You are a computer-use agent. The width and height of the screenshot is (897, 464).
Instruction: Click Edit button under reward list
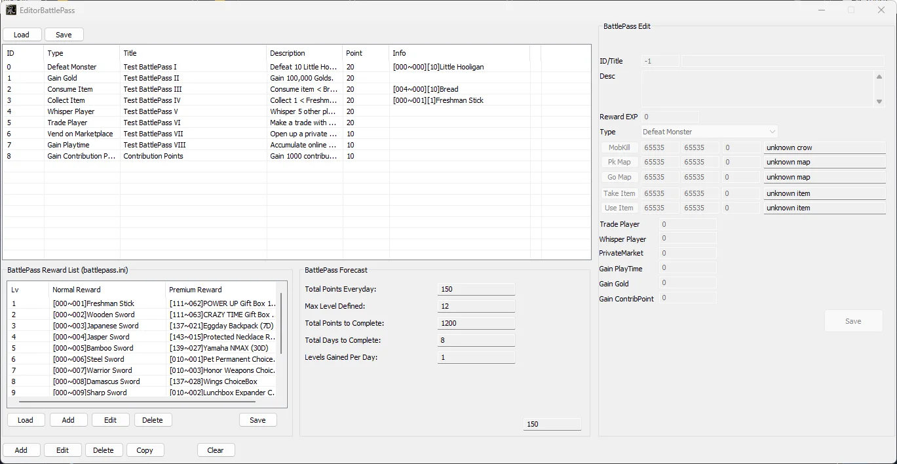[110, 420]
